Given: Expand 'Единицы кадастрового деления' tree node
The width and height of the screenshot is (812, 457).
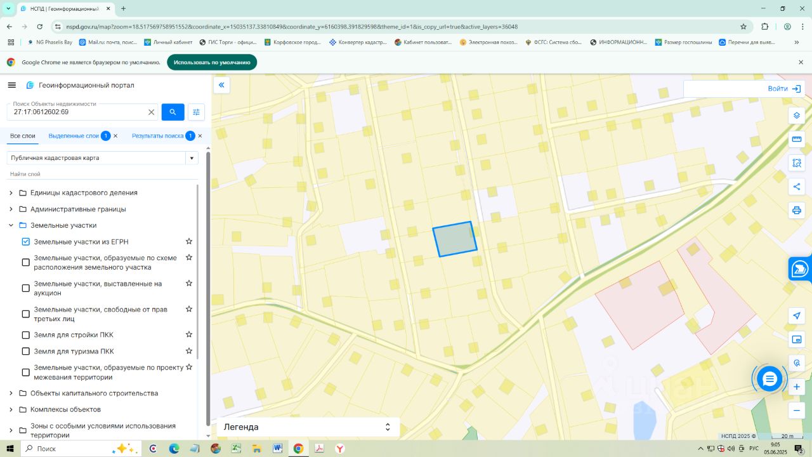Looking at the screenshot, I should click(x=11, y=192).
